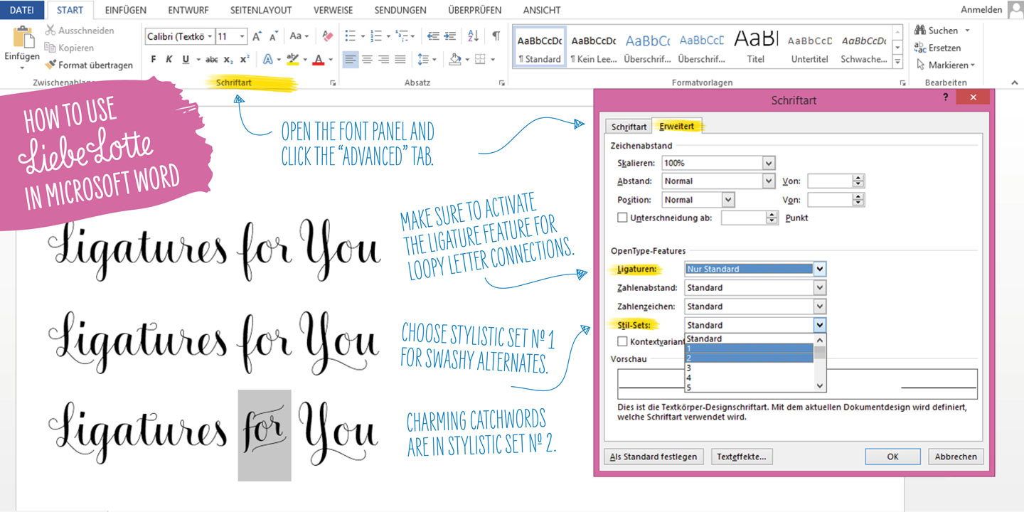Click the OK button
Image resolution: width=1024 pixels, height=512 pixels.
point(892,457)
